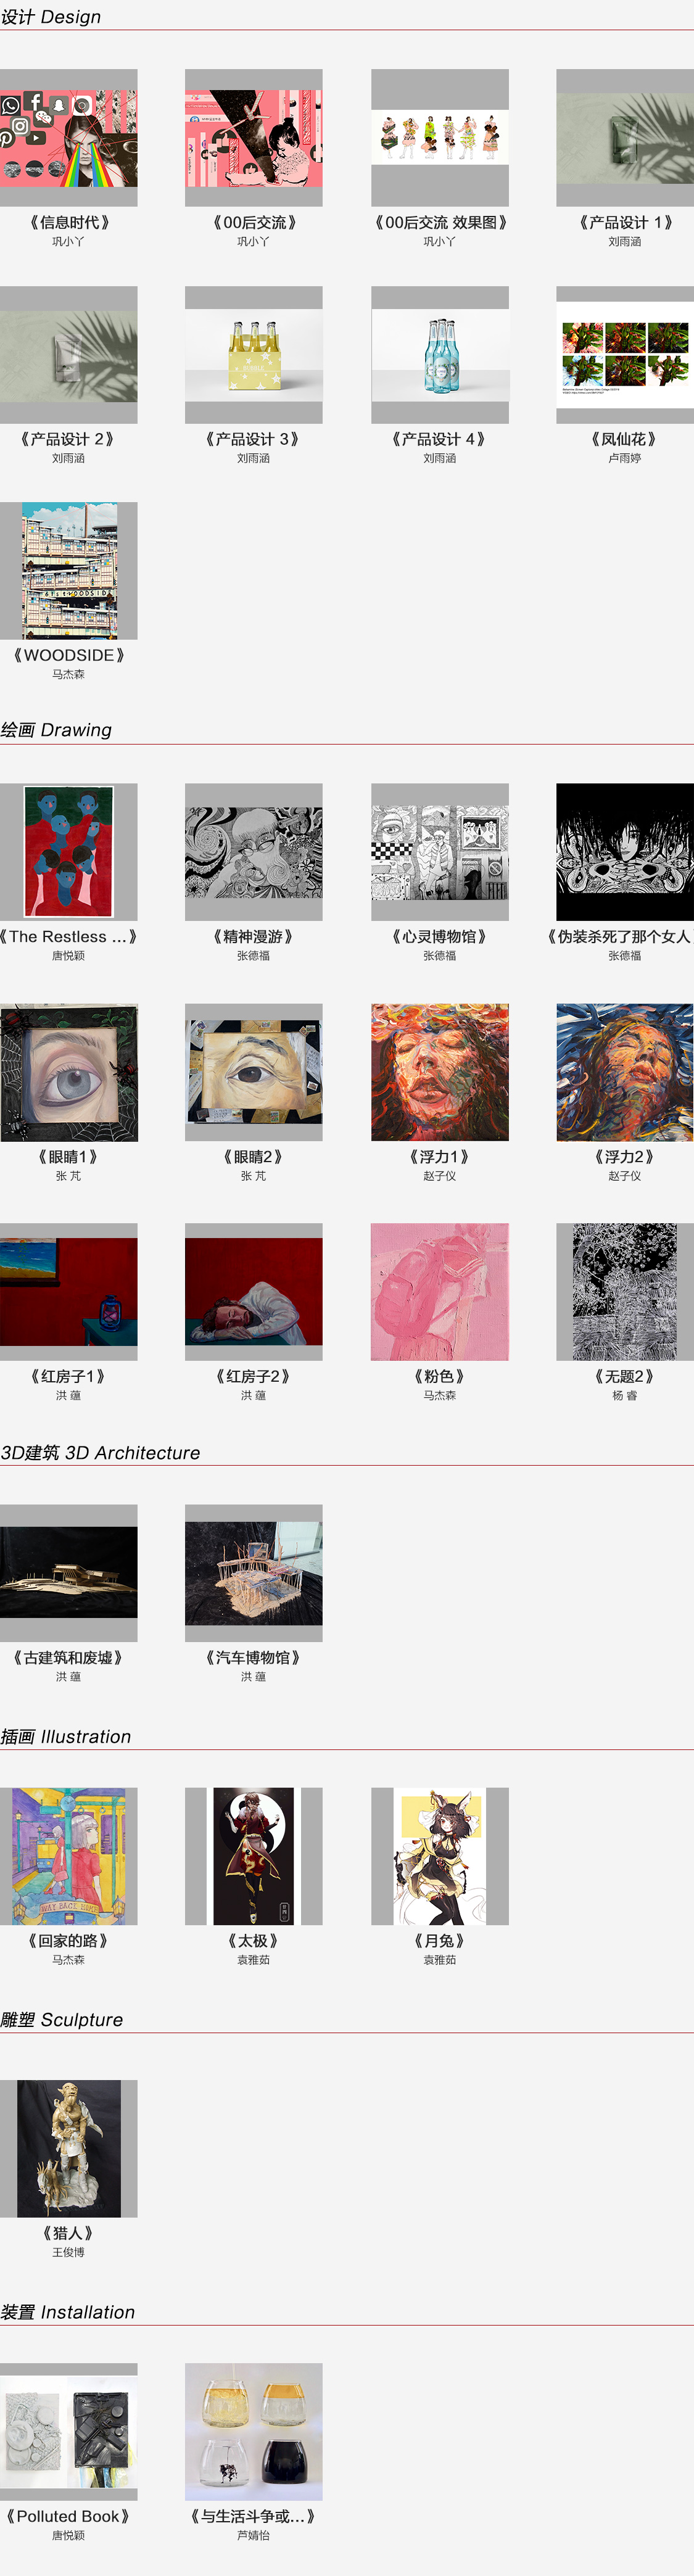Open the 《浮力1》 portrait painting
Screen dimensions: 694x2576
440,1072
